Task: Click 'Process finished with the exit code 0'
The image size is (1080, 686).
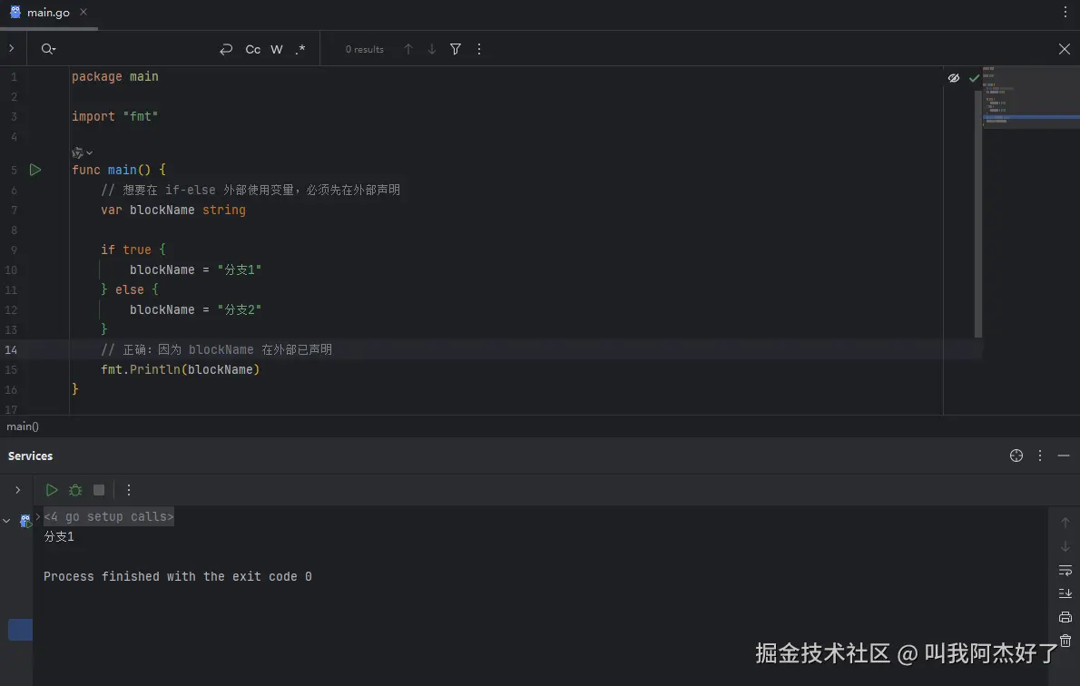Action: (178, 576)
